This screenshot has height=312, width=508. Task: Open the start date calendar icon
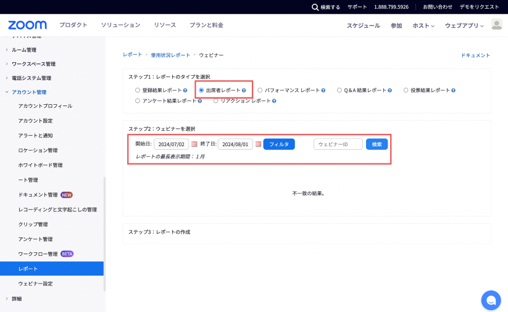194,144
